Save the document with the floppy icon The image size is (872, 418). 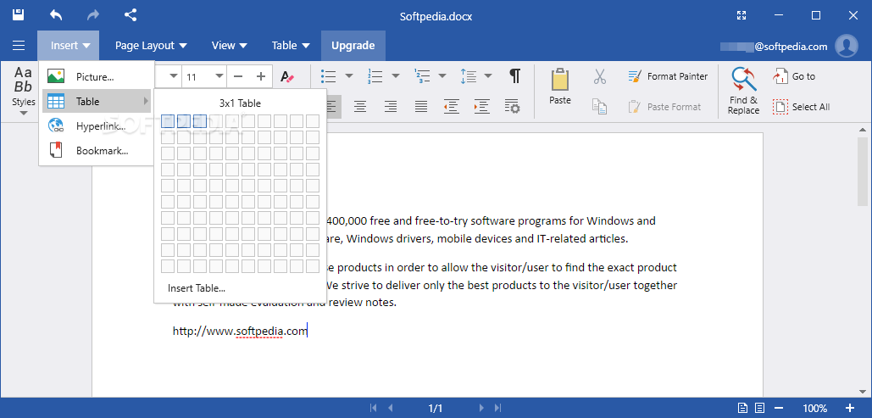19,15
